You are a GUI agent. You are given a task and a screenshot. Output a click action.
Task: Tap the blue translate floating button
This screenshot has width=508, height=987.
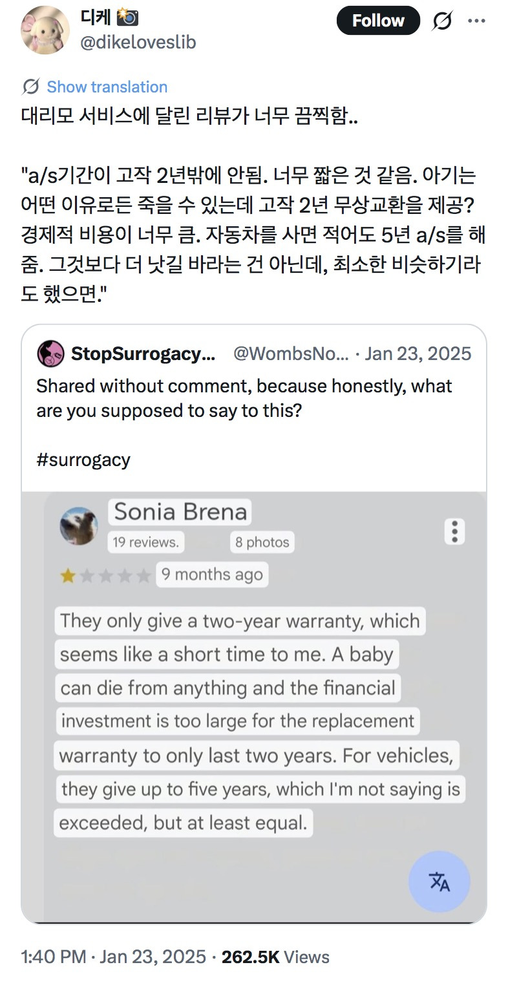(439, 881)
